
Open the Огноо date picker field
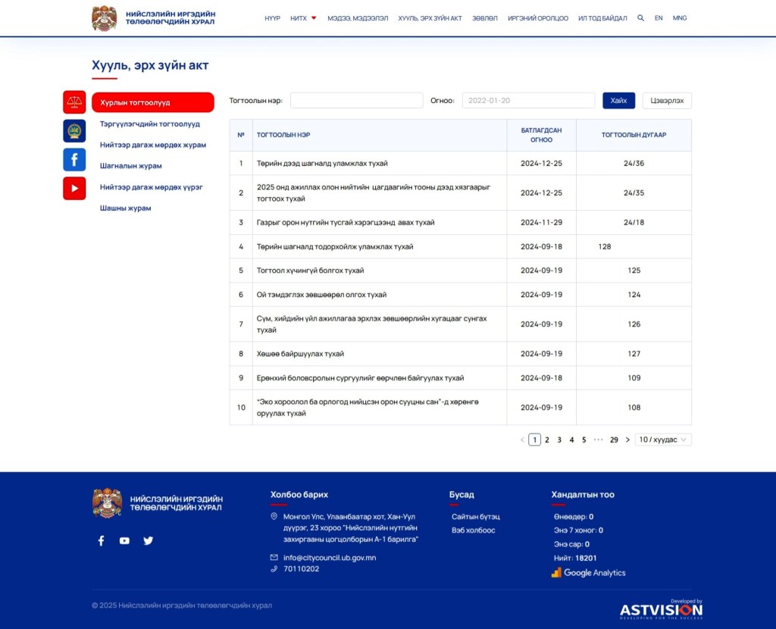(x=528, y=101)
